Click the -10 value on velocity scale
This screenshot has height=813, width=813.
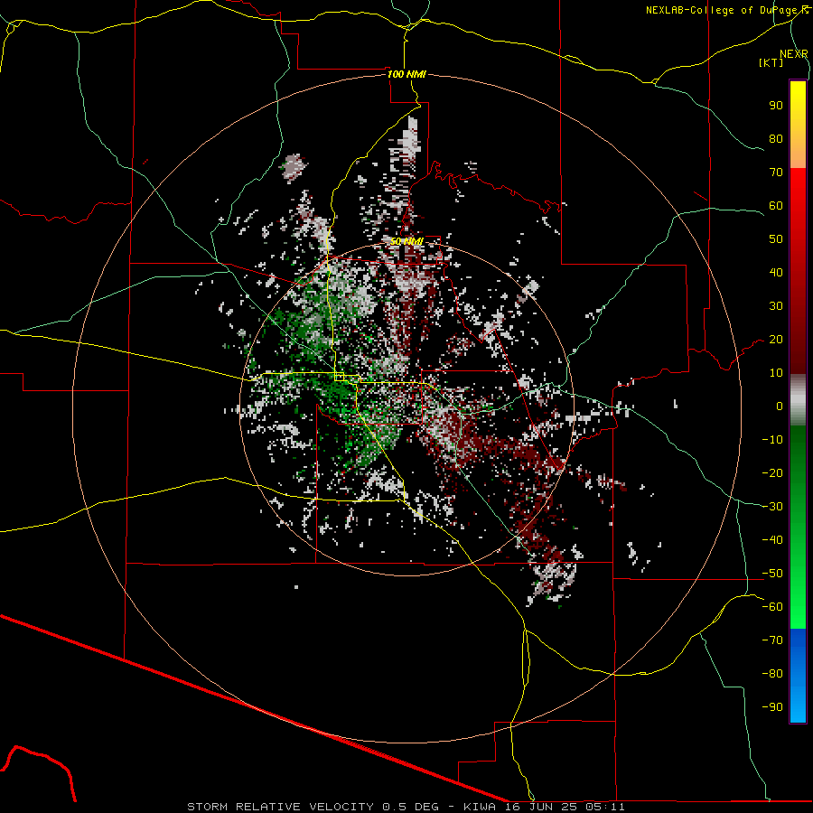(x=772, y=440)
